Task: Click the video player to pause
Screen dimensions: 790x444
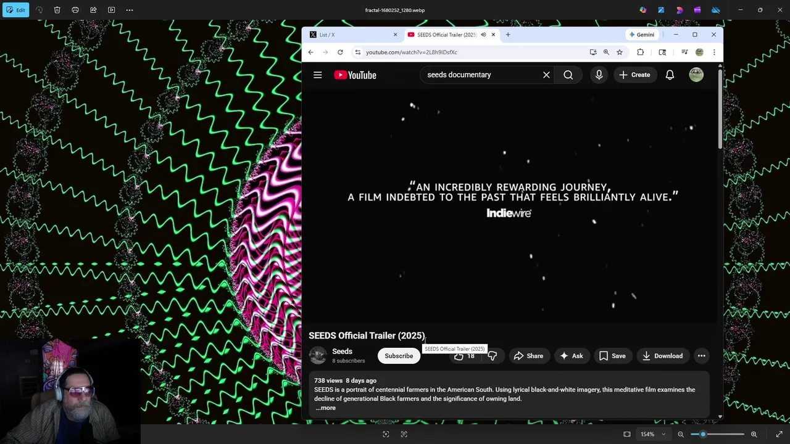Action: [x=510, y=207]
